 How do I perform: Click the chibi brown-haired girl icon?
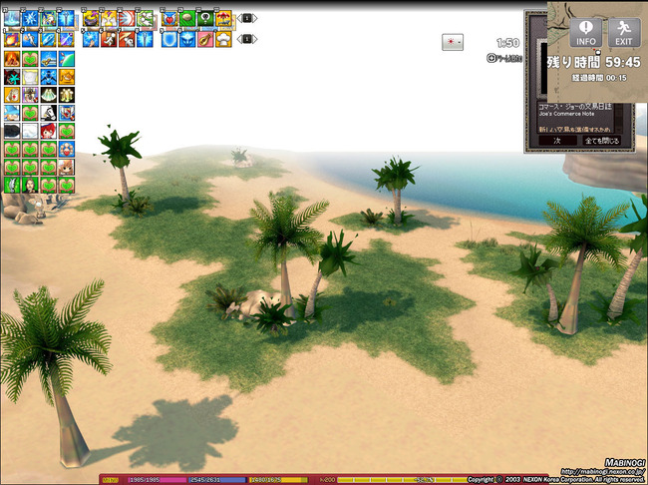(67, 168)
